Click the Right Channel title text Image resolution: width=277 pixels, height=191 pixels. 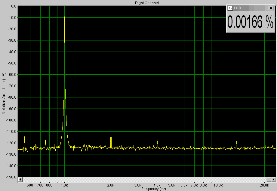pyautogui.click(x=147, y=3)
